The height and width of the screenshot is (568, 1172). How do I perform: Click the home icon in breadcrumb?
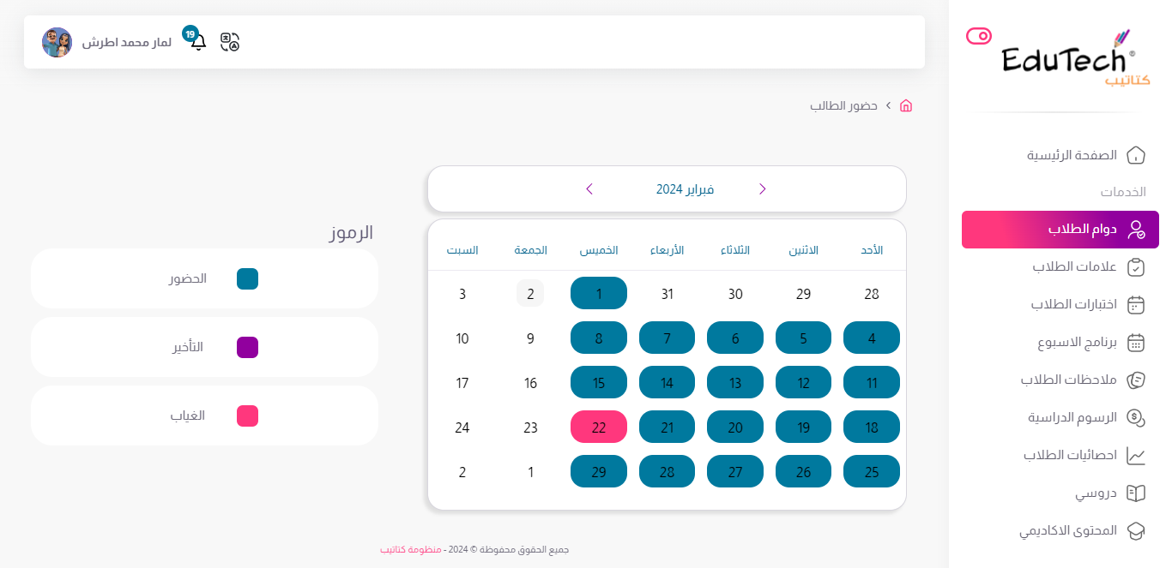[905, 105]
